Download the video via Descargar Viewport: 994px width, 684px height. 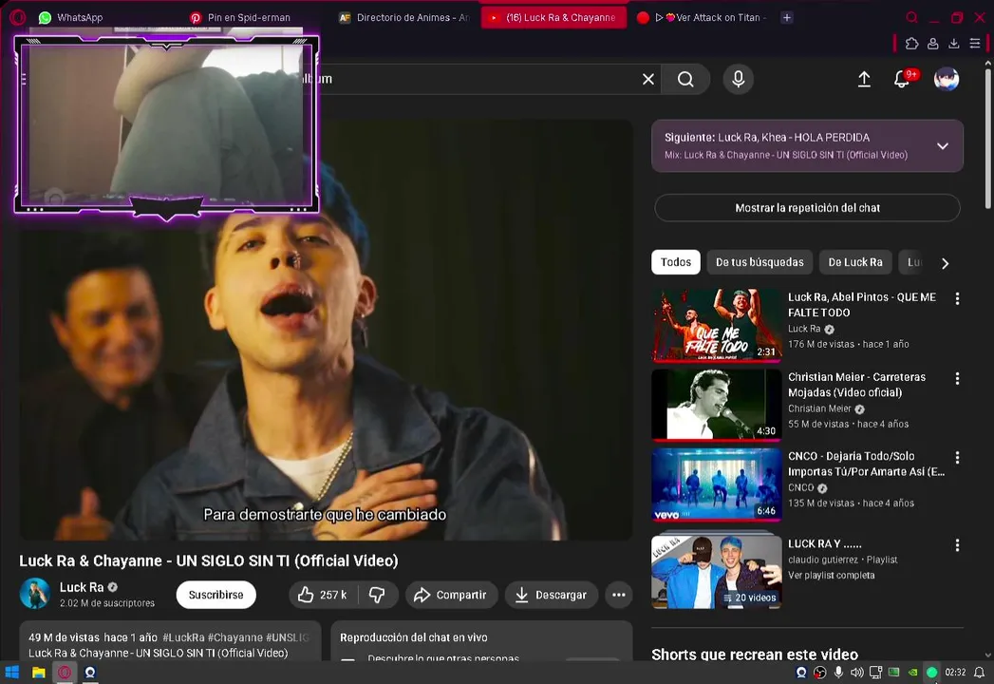[551, 595]
